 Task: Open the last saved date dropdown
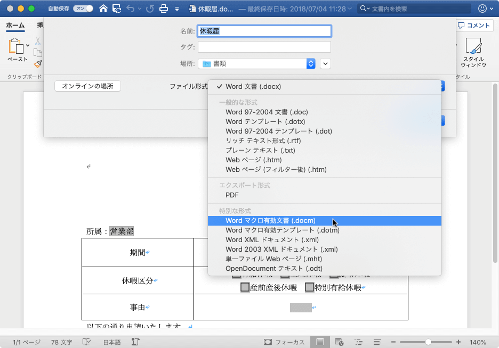[x=350, y=9]
